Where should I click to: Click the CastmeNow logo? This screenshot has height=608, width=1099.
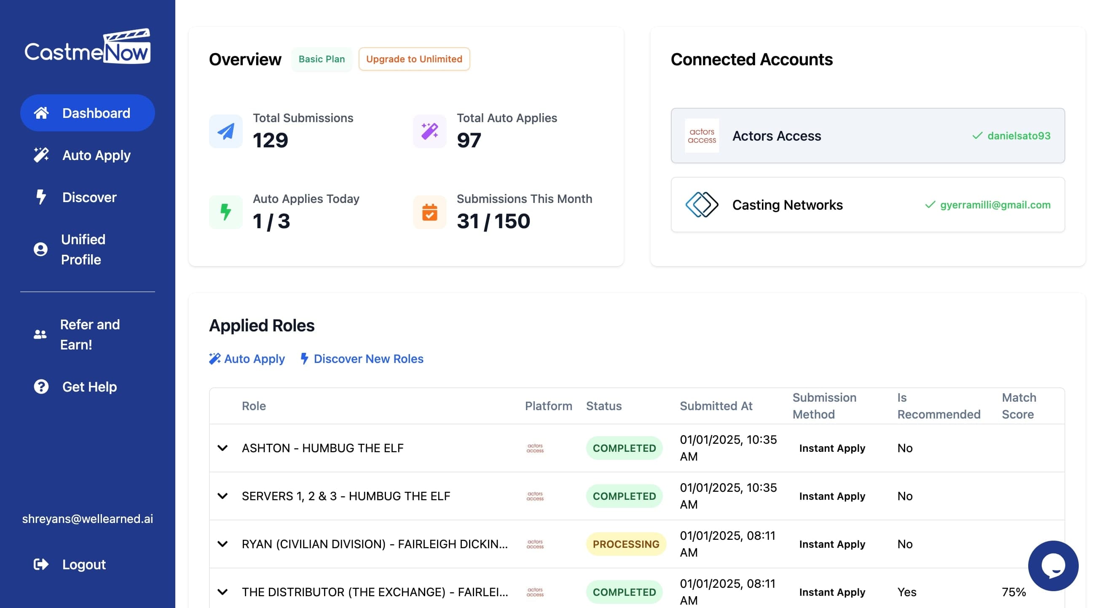88,46
